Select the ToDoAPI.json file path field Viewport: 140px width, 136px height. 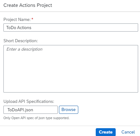31,110
